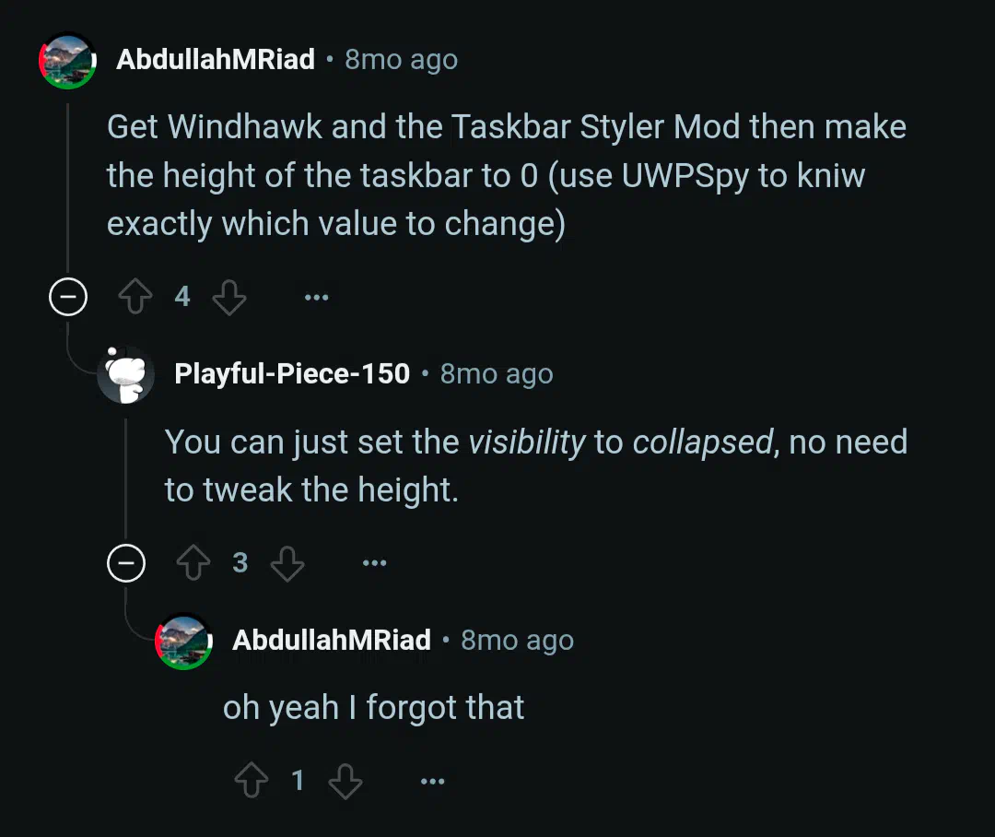Click AbdullahMRiad username on the last reply
Image resolution: width=995 pixels, height=837 pixels.
click(332, 640)
